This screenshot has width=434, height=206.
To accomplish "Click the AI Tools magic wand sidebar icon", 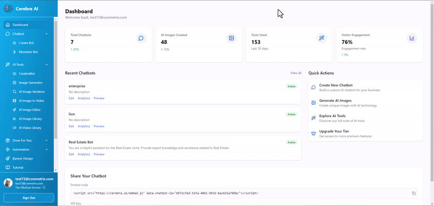I will 8,65.
